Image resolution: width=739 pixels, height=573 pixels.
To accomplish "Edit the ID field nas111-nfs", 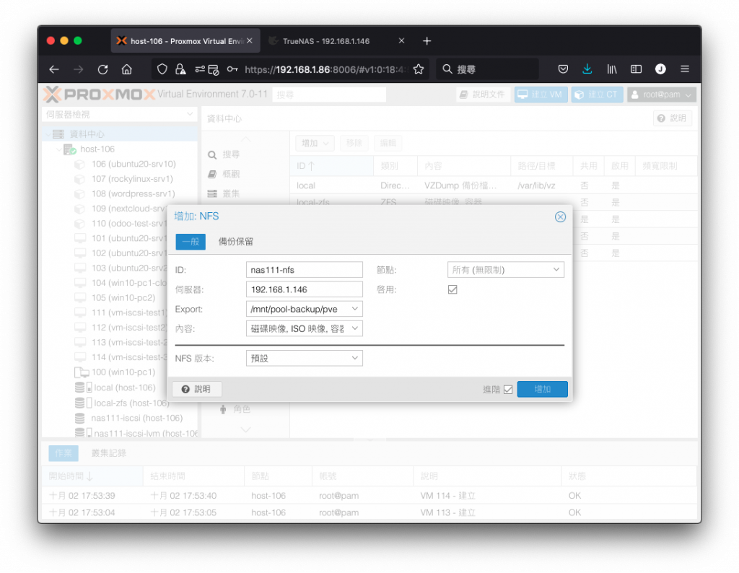I will click(x=304, y=270).
